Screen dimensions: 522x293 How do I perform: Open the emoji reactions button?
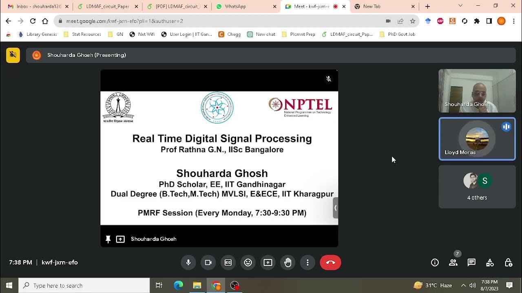[248, 262]
